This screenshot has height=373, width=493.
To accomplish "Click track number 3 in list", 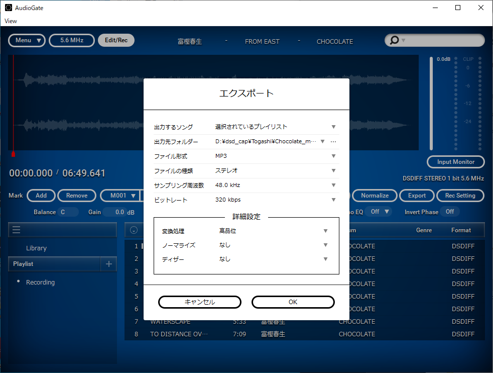I will (x=136, y=271).
